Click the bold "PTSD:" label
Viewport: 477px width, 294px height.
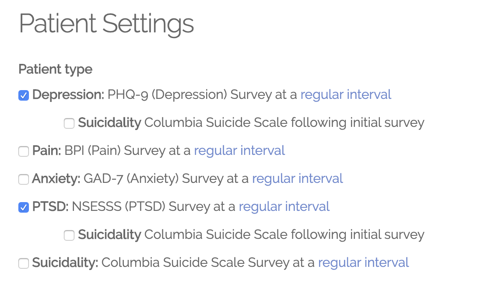point(50,207)
